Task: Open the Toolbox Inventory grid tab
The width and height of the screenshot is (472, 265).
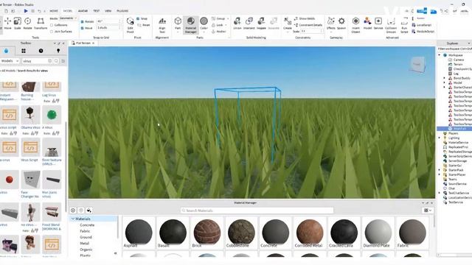Action: (24, 51)
